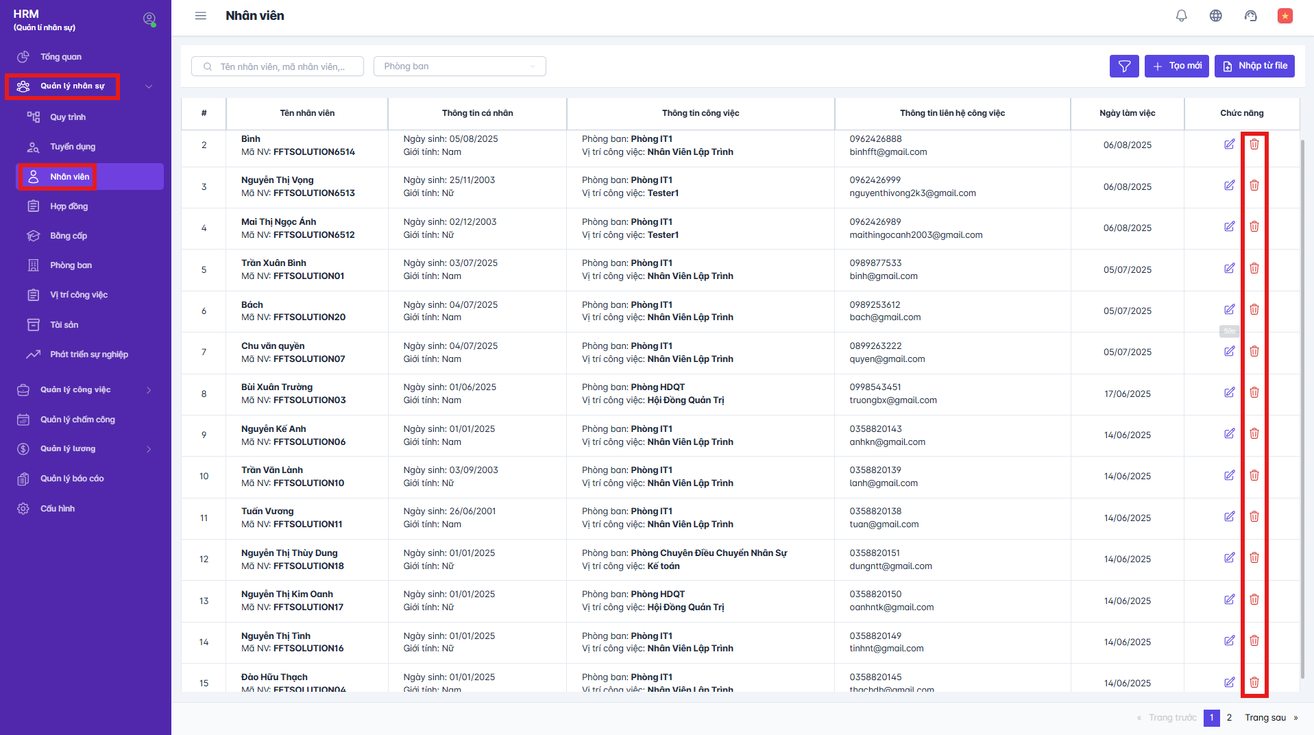Open the Phòng ban dropdown filter
Viewport: 1314px width, 735px height.
459,67
